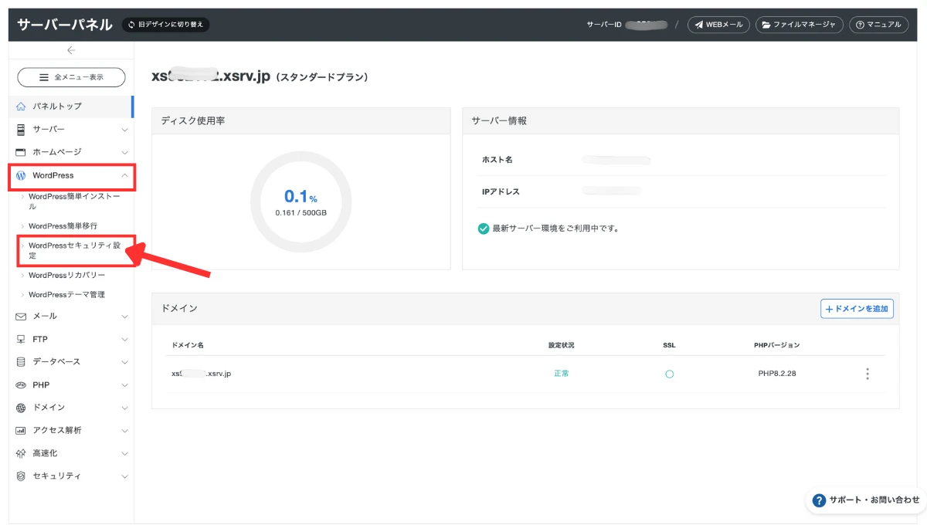Click the 設定状況 column header

562,345
